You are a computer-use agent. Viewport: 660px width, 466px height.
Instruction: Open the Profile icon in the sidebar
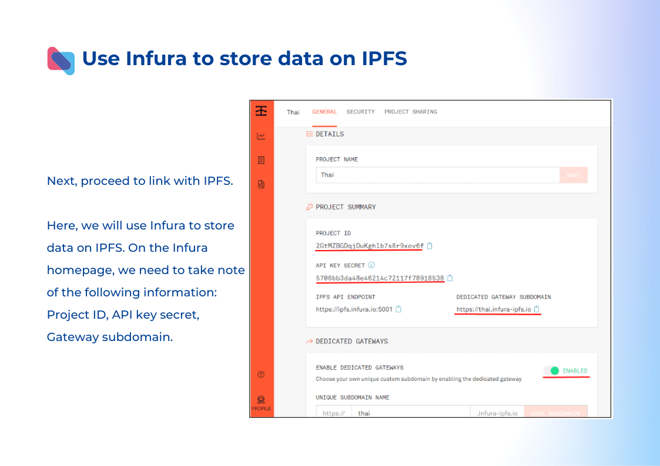(261, 402)
